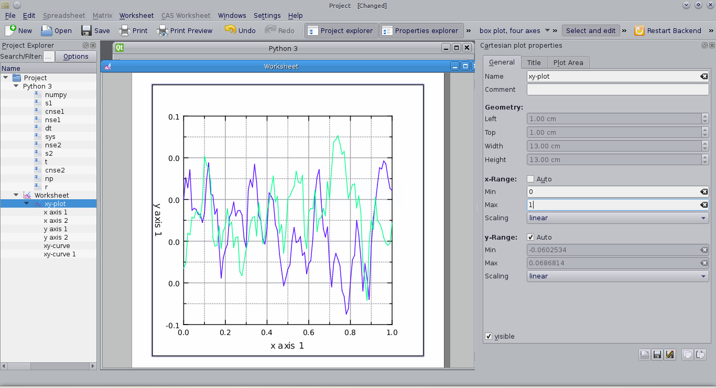Uncheck the visible checkbox for the plot

(489, 336)
